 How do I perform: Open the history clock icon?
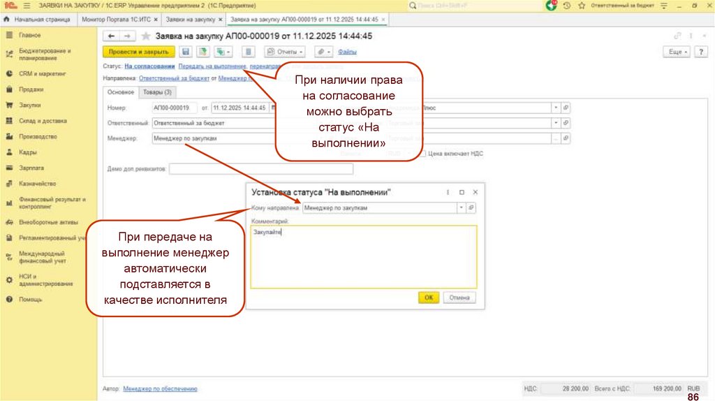pos(567,6)
